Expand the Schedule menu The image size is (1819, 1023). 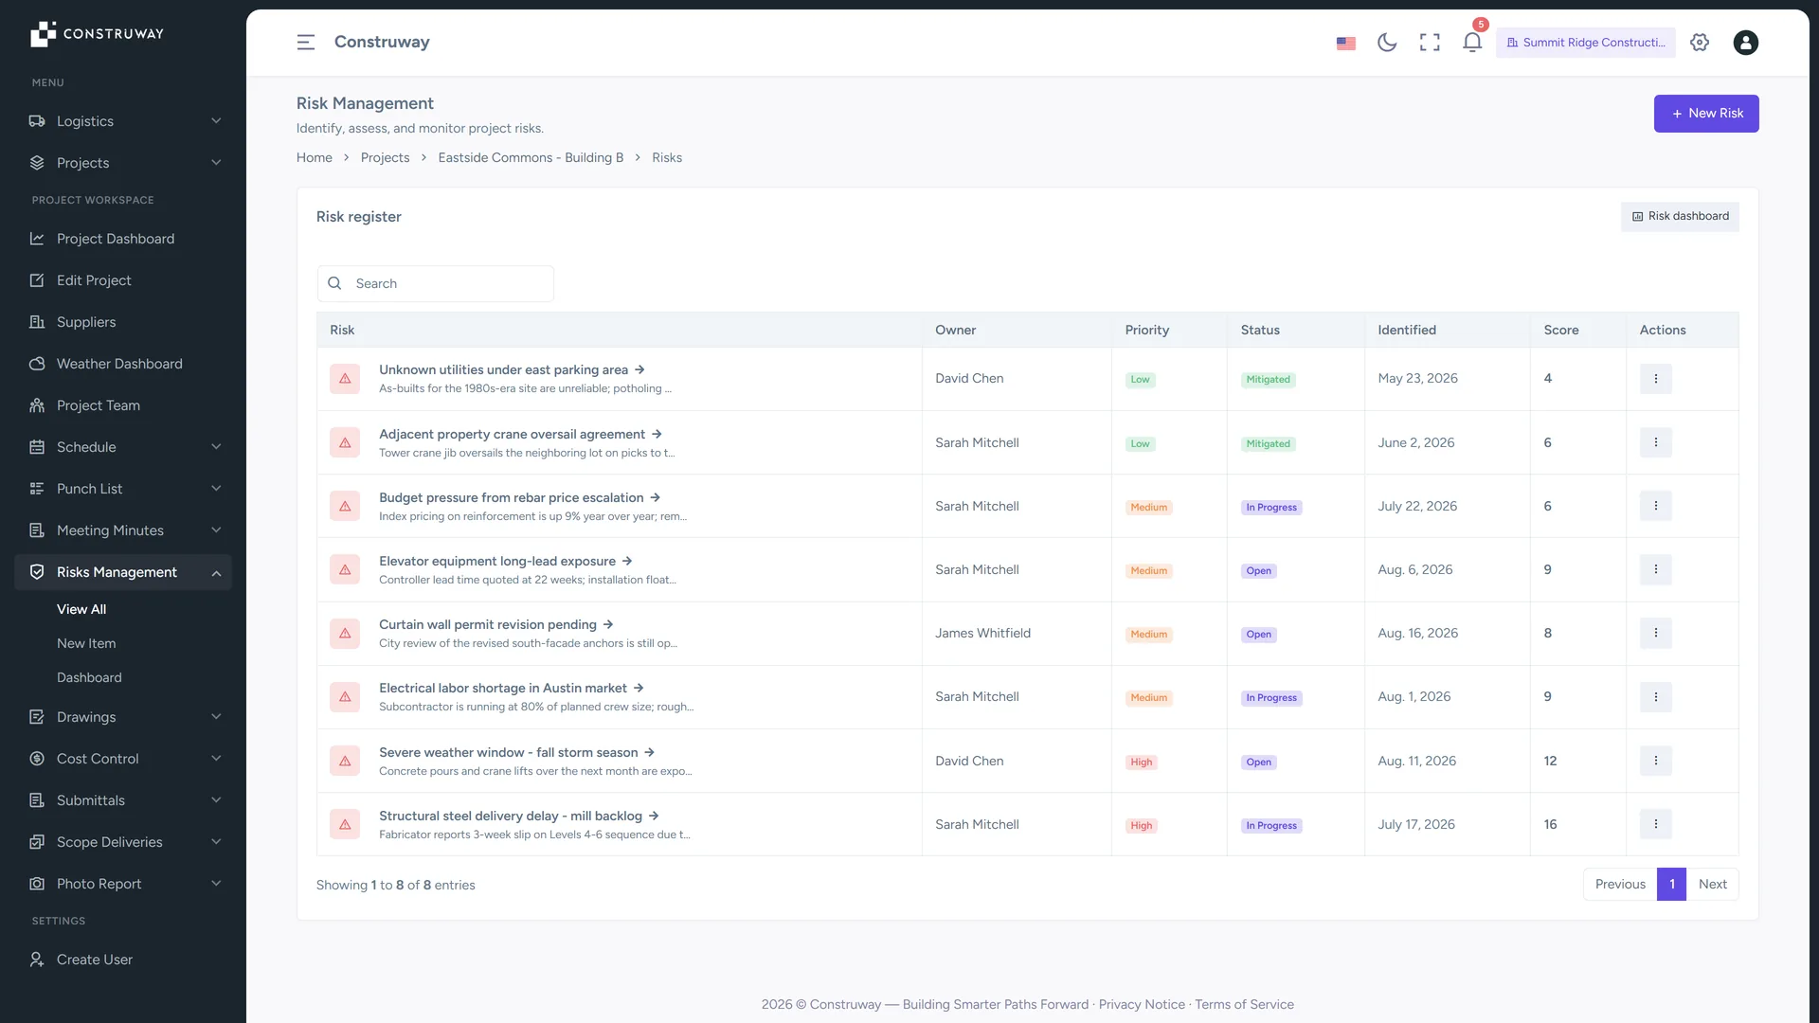123,447
